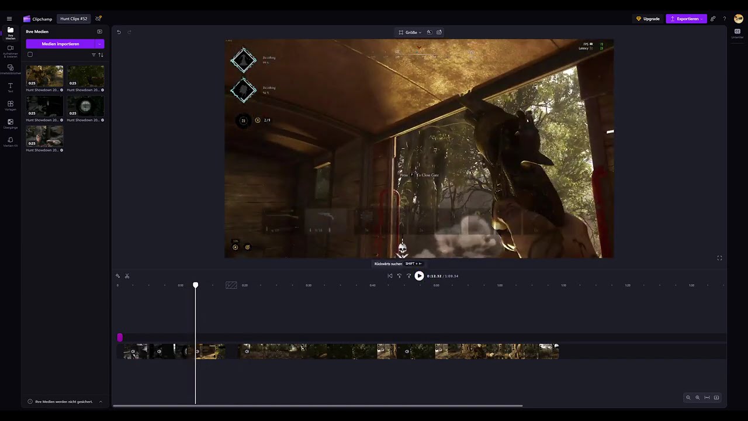Click the timeline playhead handle
Image resolution: width=748 pixels, height=421 pixels.
[196, 285]
